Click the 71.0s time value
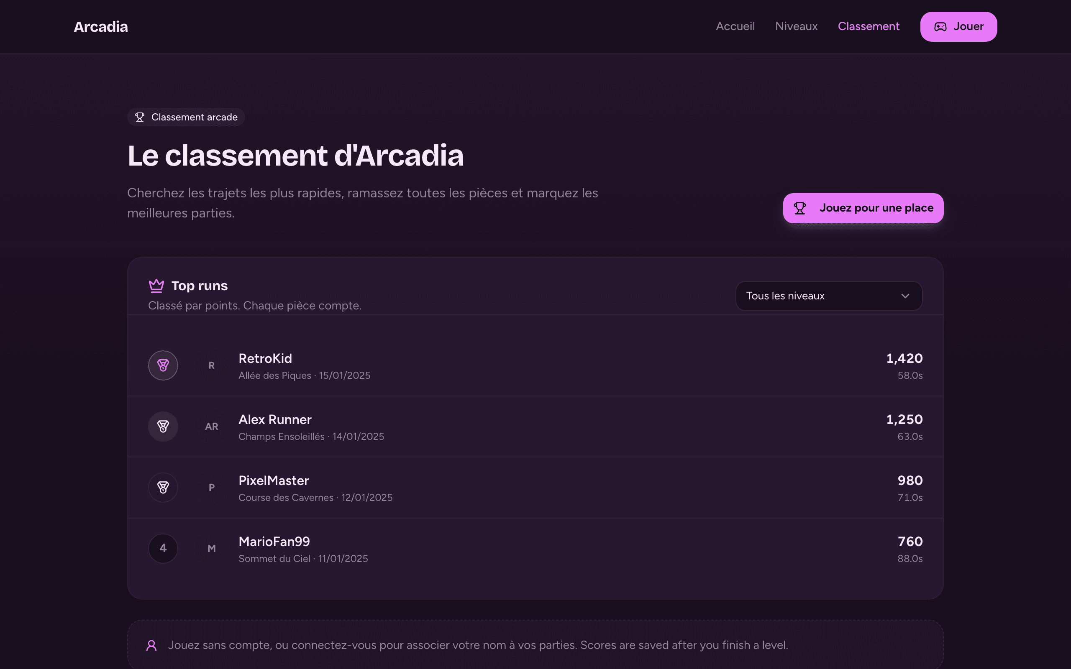Image resolution: width=1071 pixels, height=669 pixels. (x=910, y=498)
